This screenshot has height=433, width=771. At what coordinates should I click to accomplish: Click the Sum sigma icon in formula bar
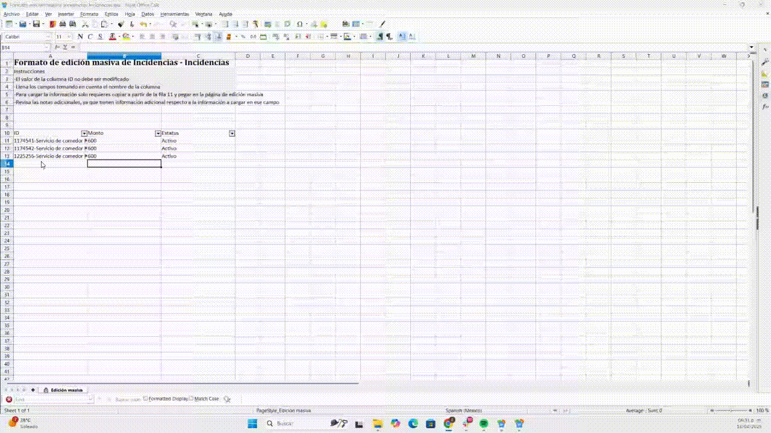(65, 47)
